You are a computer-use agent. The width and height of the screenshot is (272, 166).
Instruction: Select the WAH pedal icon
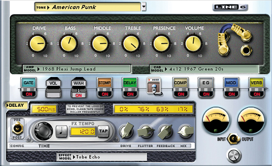point(79,87)
